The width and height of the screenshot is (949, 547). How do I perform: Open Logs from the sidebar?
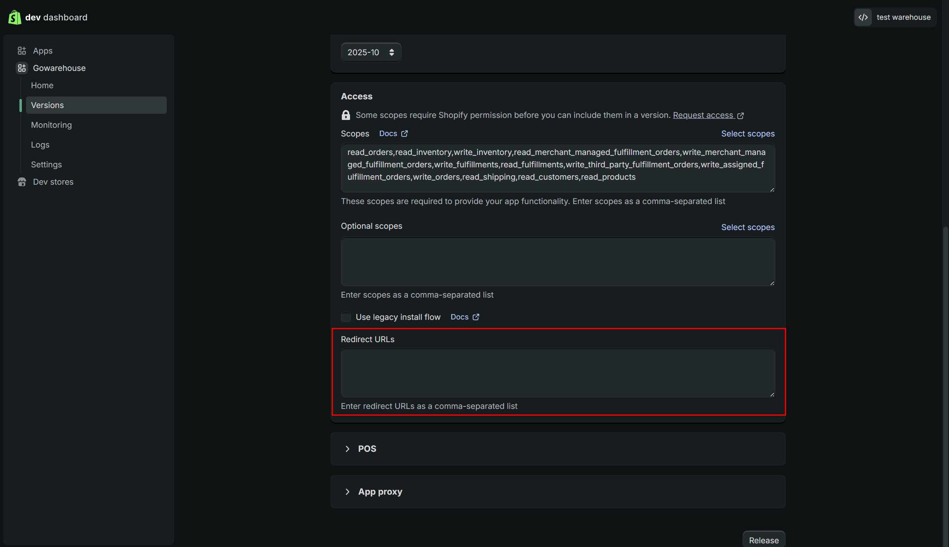tap(40, 145)
